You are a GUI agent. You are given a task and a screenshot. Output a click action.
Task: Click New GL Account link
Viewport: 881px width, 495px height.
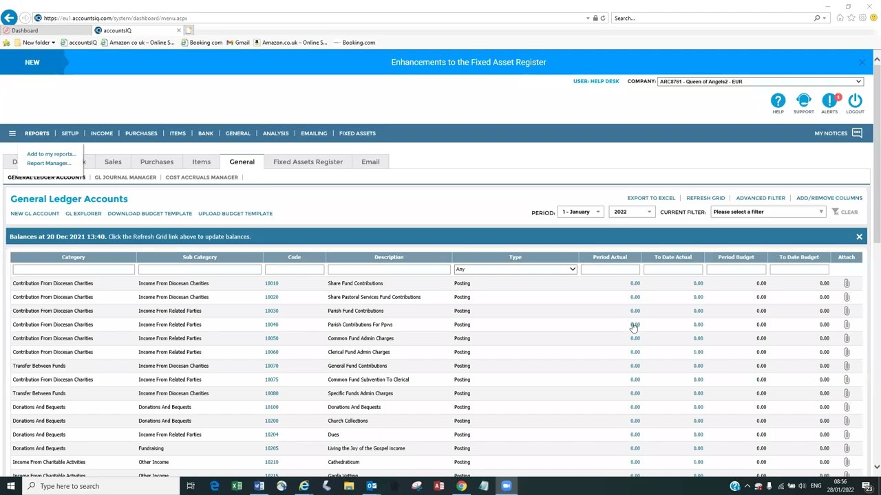[34, 214]
